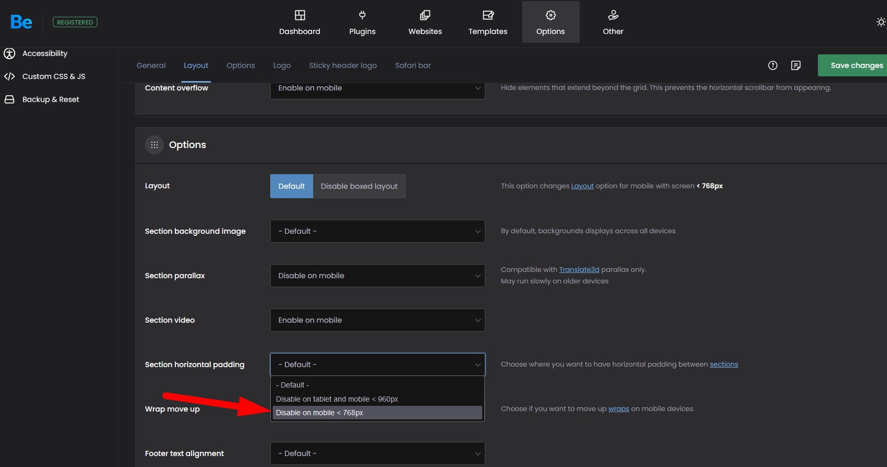Open the Sticky header logo tab
This screenshot has height=467, width=887.
343,65
